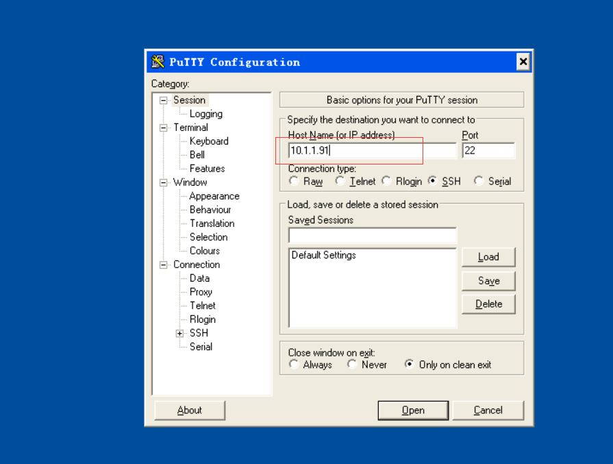Image resolution: width=613 pixels, height=464 pixels.
Task: Open the Behaviour category
Action: (x=210, y=210)
